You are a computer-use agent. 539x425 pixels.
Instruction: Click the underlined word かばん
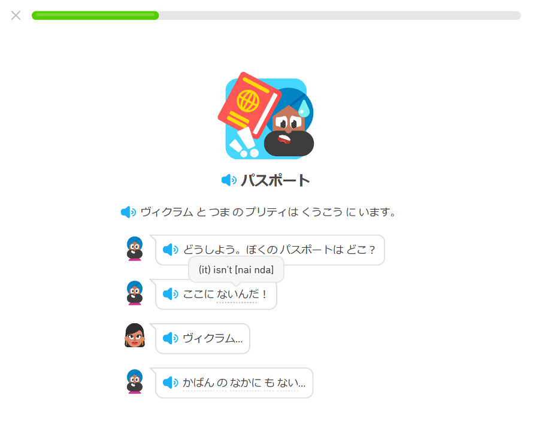coord(198,382)
